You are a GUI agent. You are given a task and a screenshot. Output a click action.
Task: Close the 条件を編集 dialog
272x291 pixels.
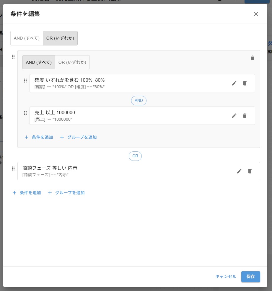pos(256,14)
